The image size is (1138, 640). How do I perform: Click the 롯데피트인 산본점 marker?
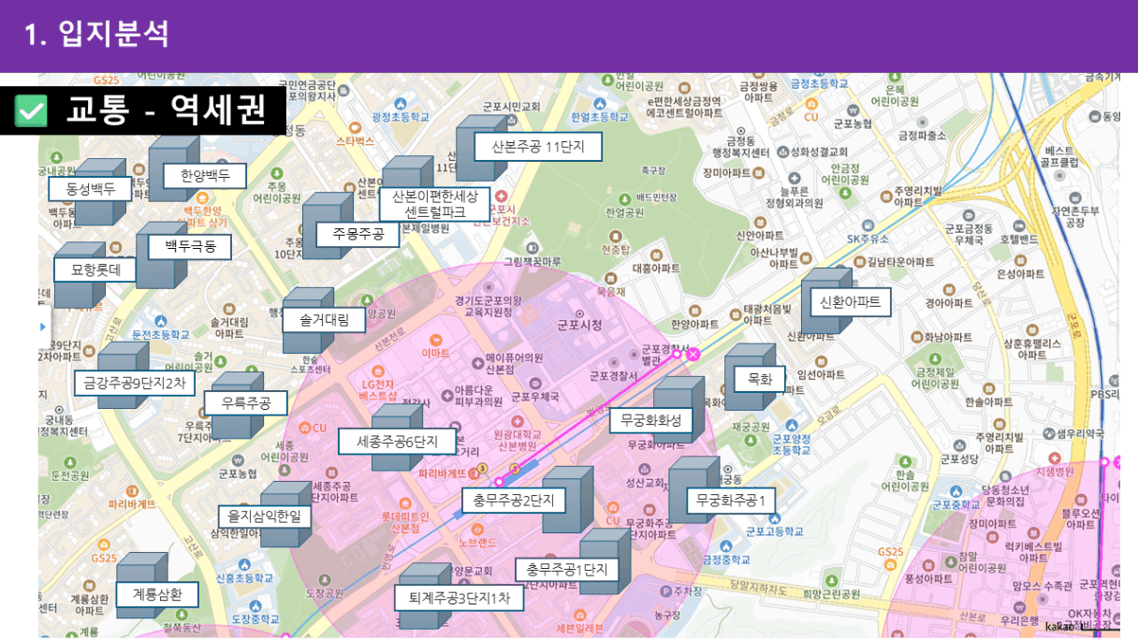[x=404, y=502]
